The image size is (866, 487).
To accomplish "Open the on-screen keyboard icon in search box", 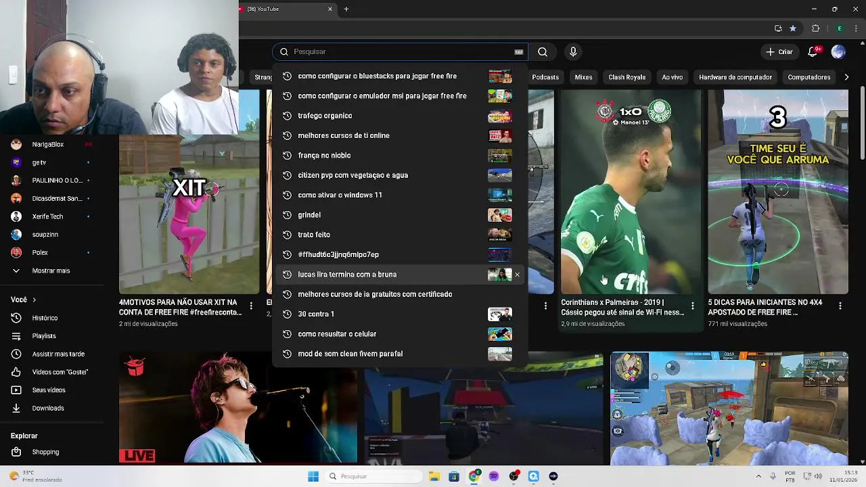I will 519,51.
